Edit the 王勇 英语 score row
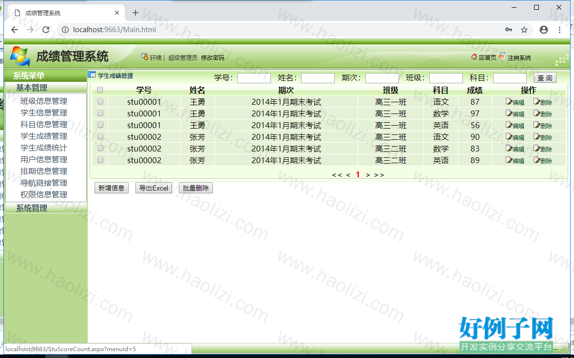Viewport: 574px width, 358px height. pyautogui.click(x=515, y=126)
